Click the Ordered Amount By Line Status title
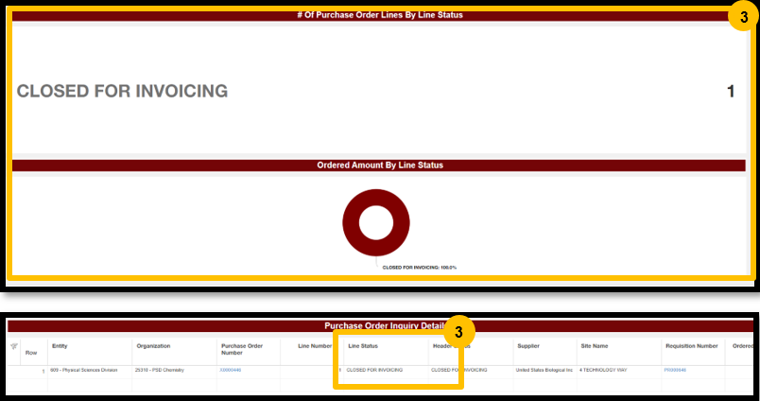 click(380, 166)
